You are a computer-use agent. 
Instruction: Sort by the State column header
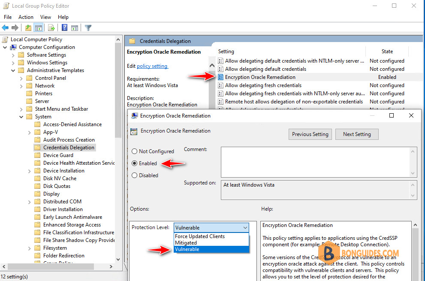pos(387,51)
